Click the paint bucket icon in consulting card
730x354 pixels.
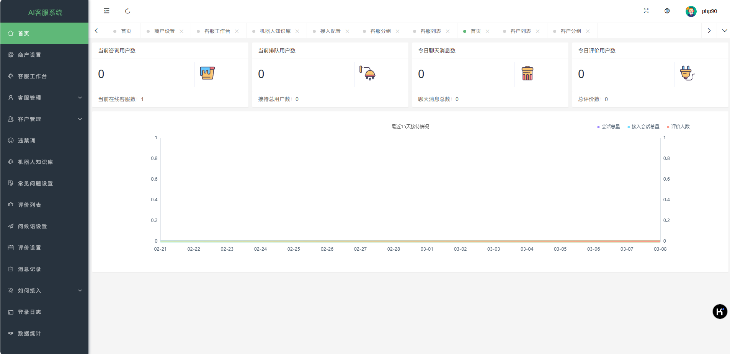[x=207, y=73]
